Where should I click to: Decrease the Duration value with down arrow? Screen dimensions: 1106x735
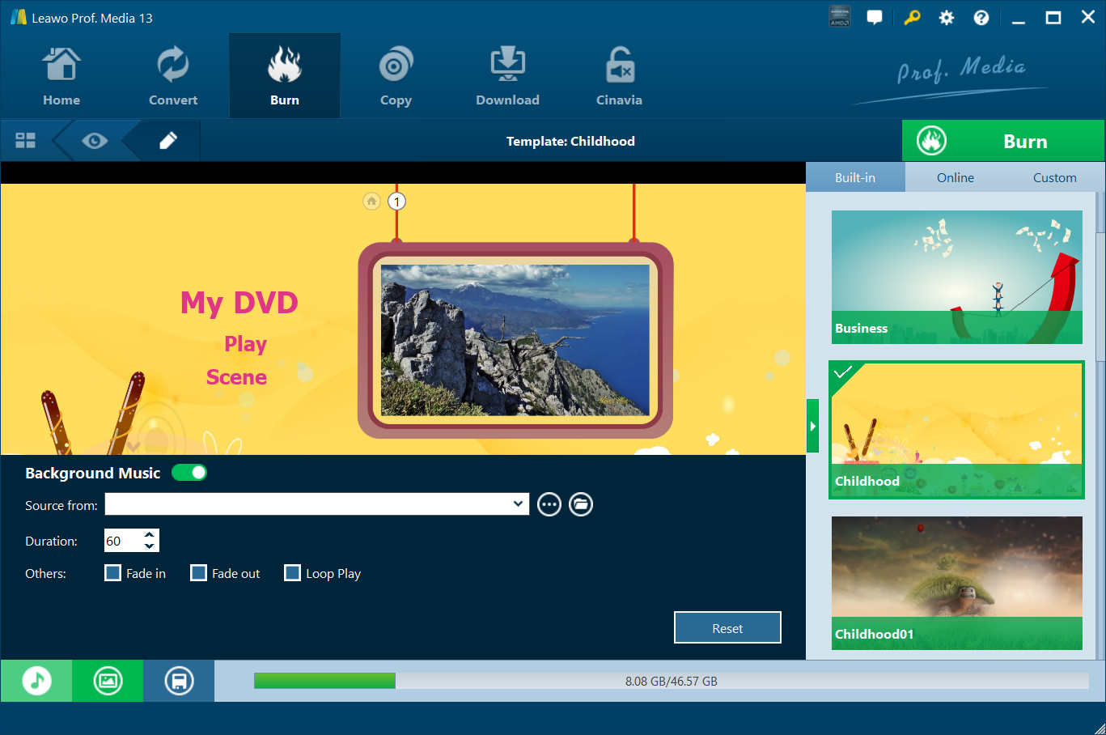tap(150, 546)
